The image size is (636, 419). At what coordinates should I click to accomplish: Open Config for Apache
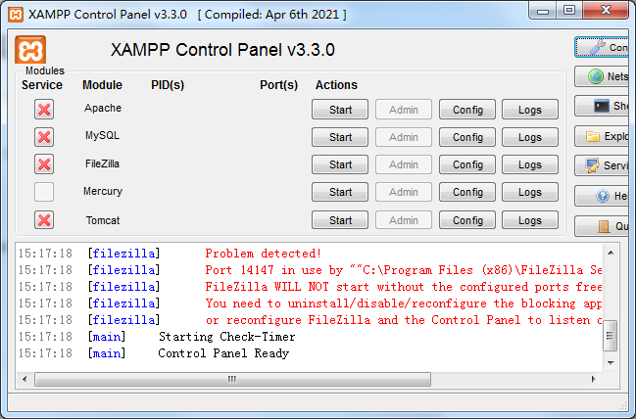pyautogui.click(x=467, y=110)
